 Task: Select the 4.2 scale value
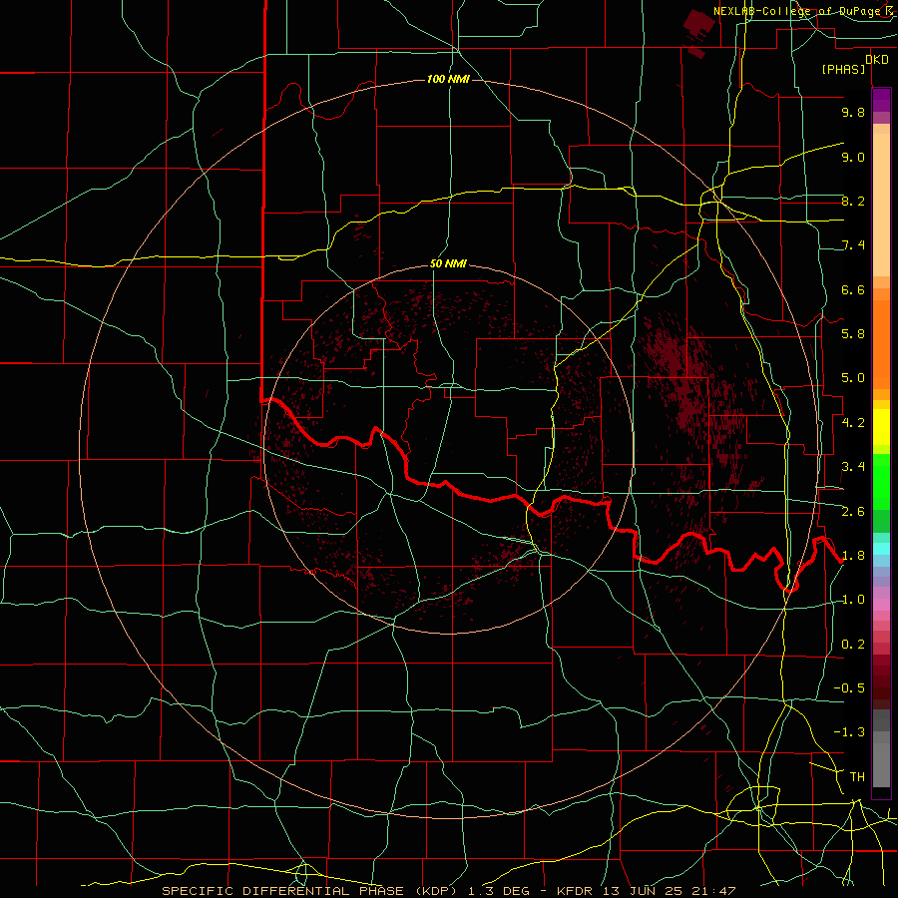(x=853, y=423)
